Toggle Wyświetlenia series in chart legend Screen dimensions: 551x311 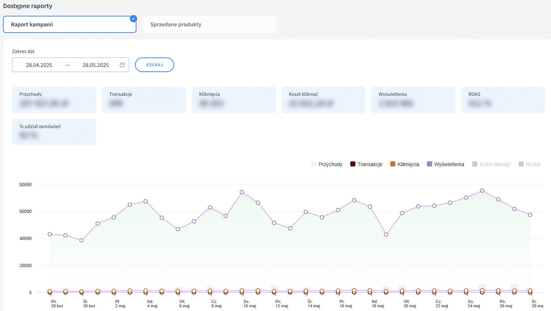[445, 164]
